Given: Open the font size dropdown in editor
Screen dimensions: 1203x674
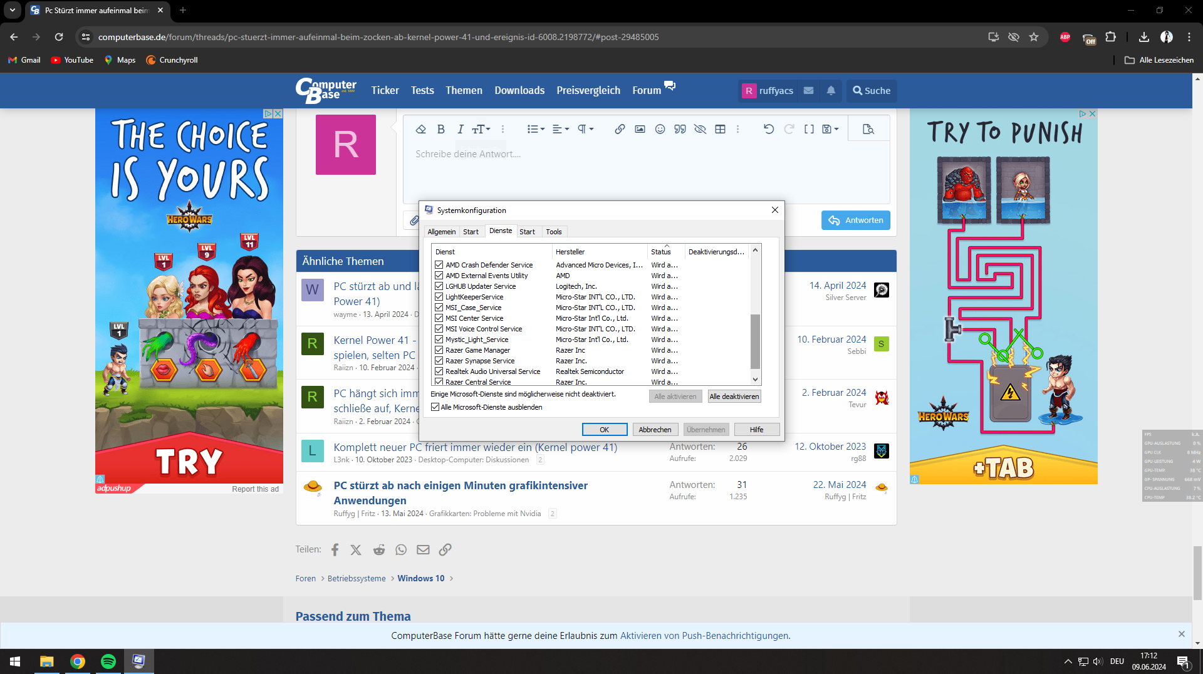Looking at the screenshot, I should pos(481,129).
